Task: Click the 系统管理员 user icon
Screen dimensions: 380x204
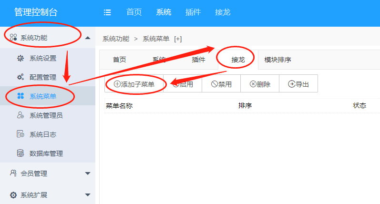Action: (x=21, y=115)
